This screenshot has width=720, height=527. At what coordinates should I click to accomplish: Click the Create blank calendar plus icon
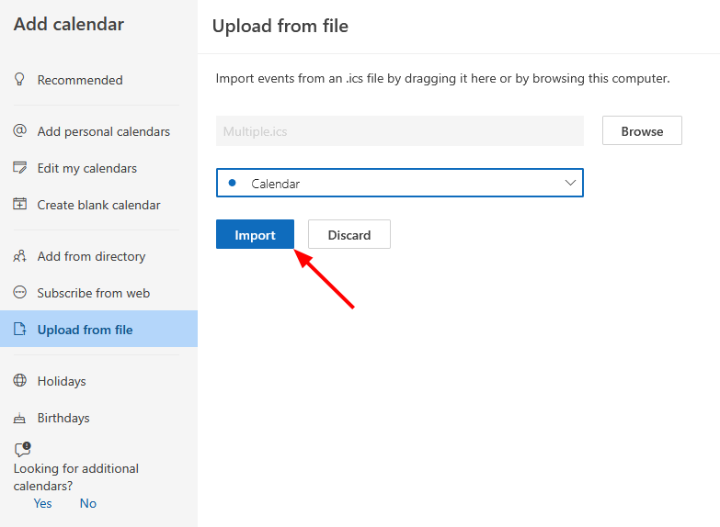tap(19, 205)
